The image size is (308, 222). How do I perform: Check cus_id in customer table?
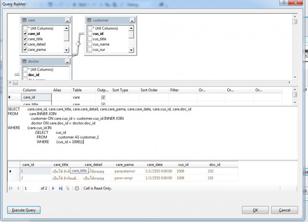[x=90, y=33]
